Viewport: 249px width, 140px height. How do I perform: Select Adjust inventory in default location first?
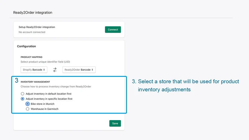pos(22,94)
